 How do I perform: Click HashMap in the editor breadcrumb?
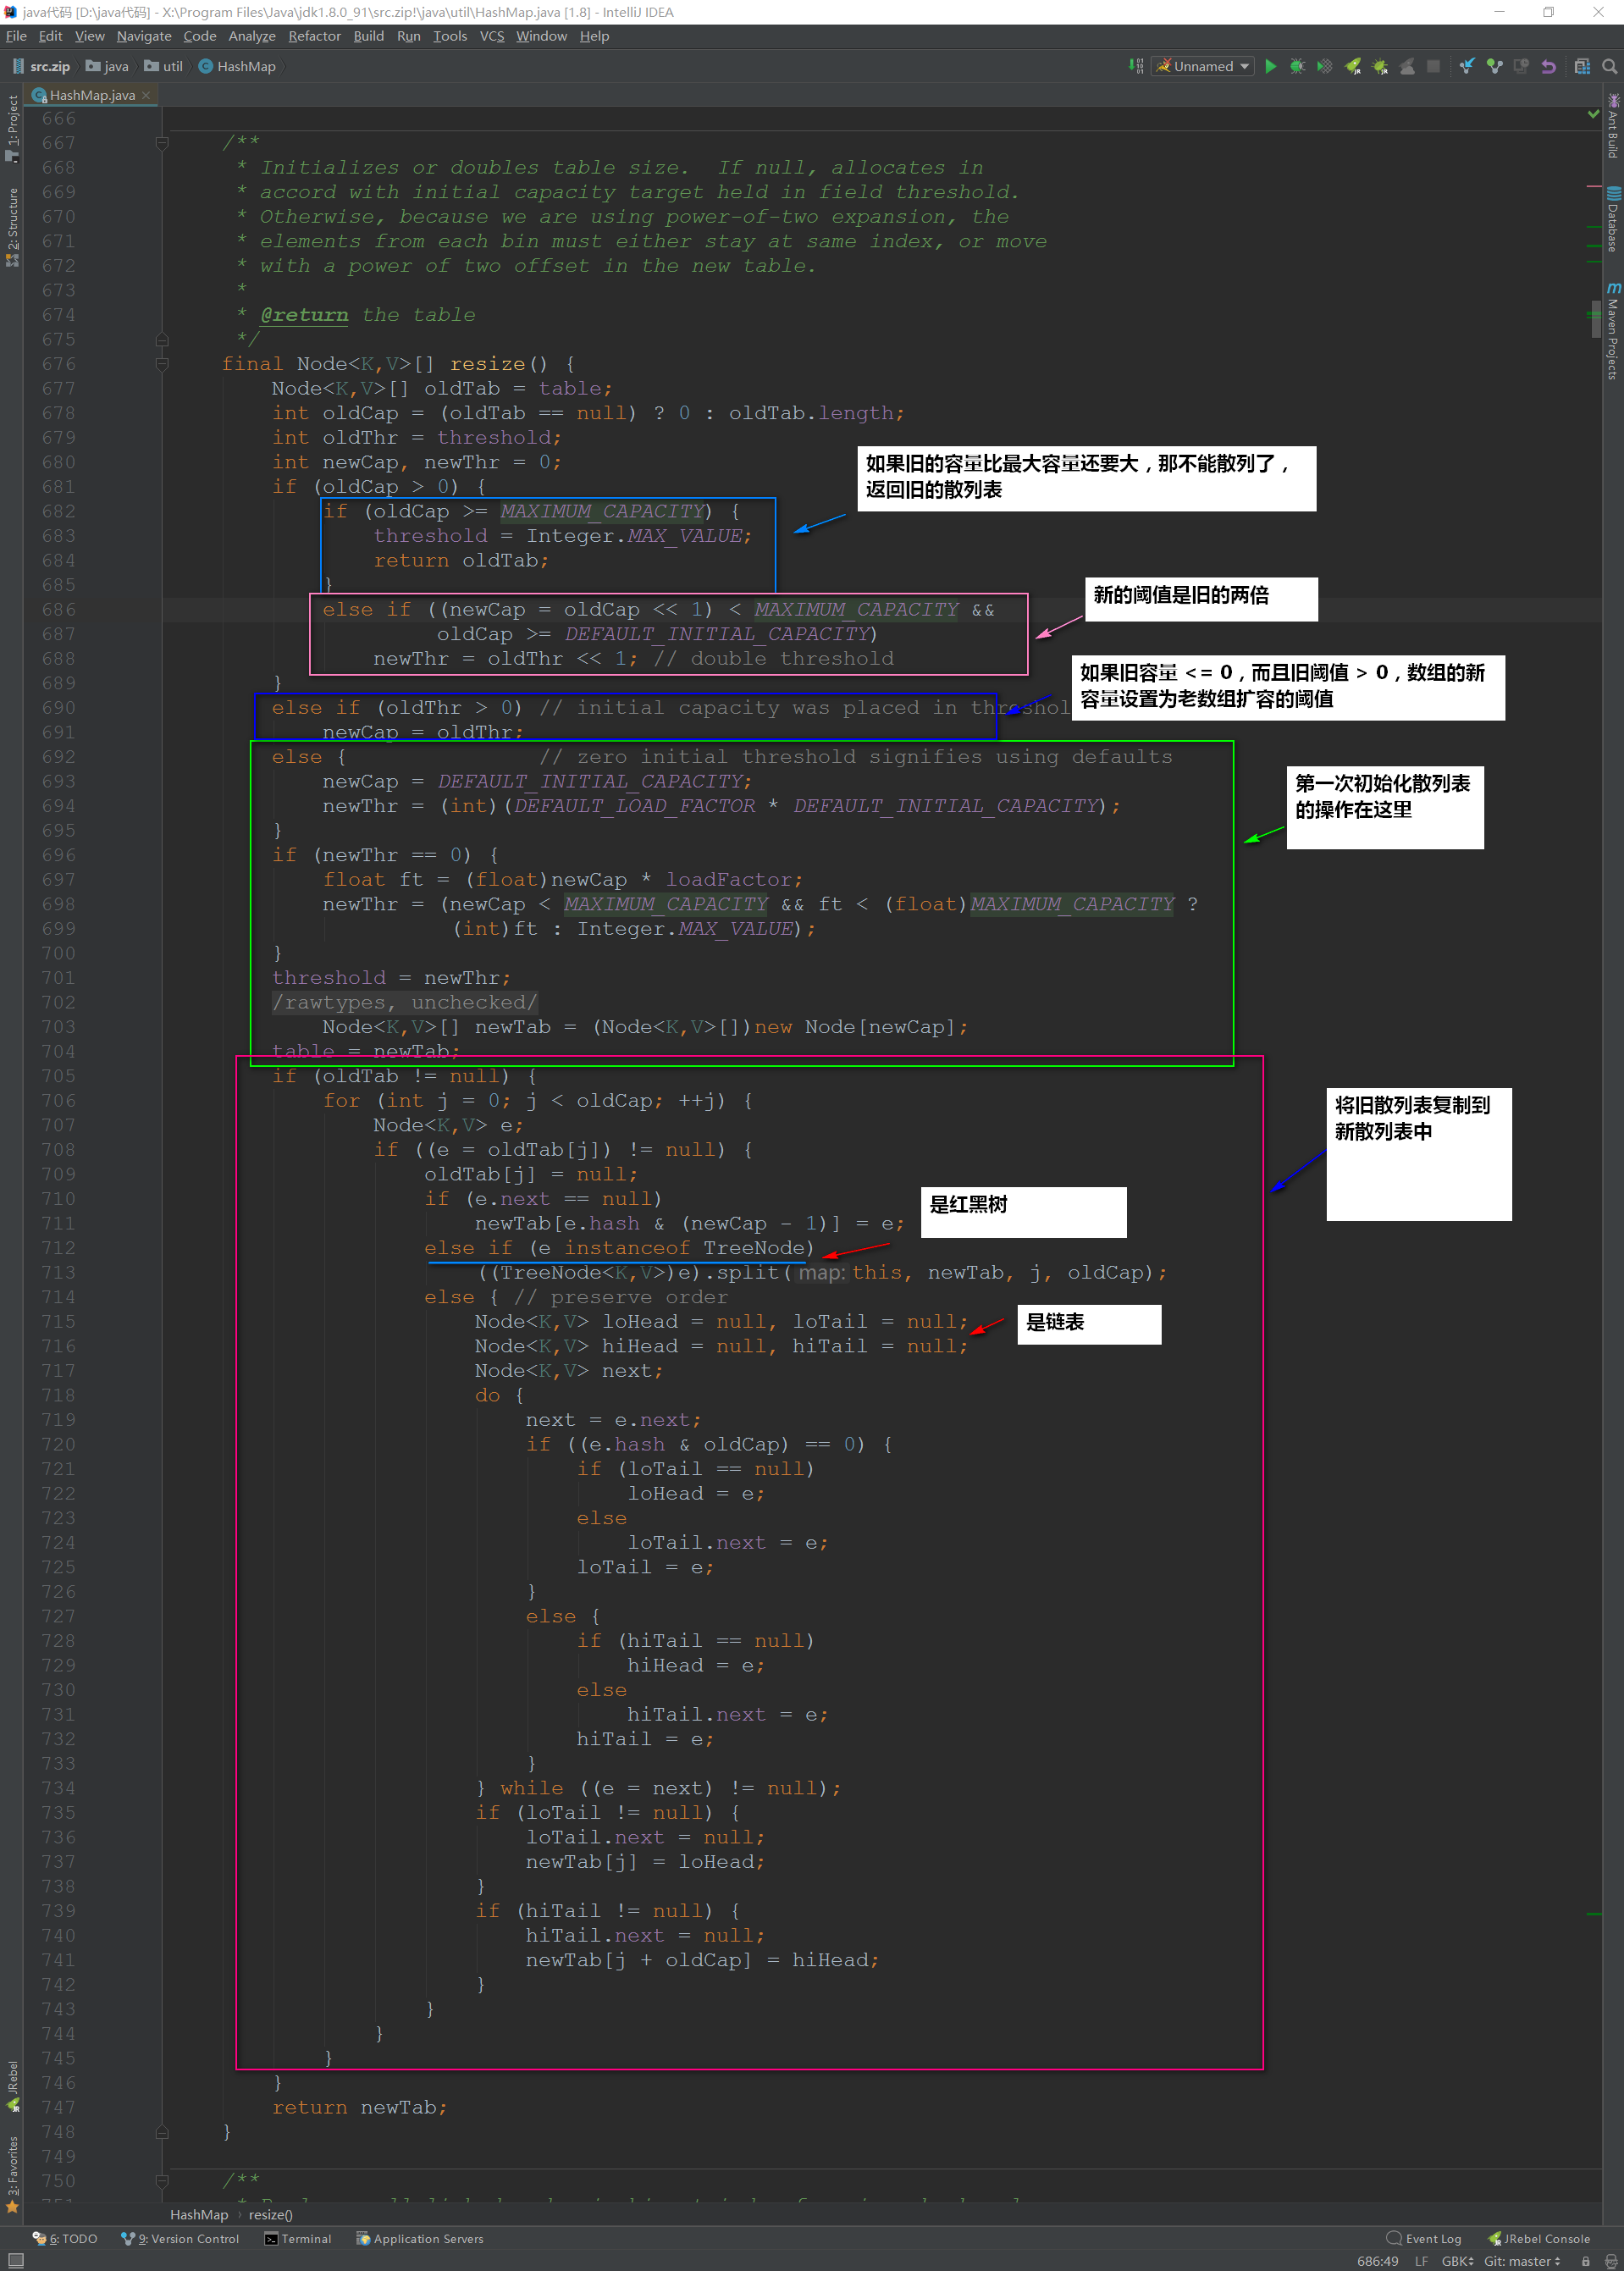(x=199, y=2215)
